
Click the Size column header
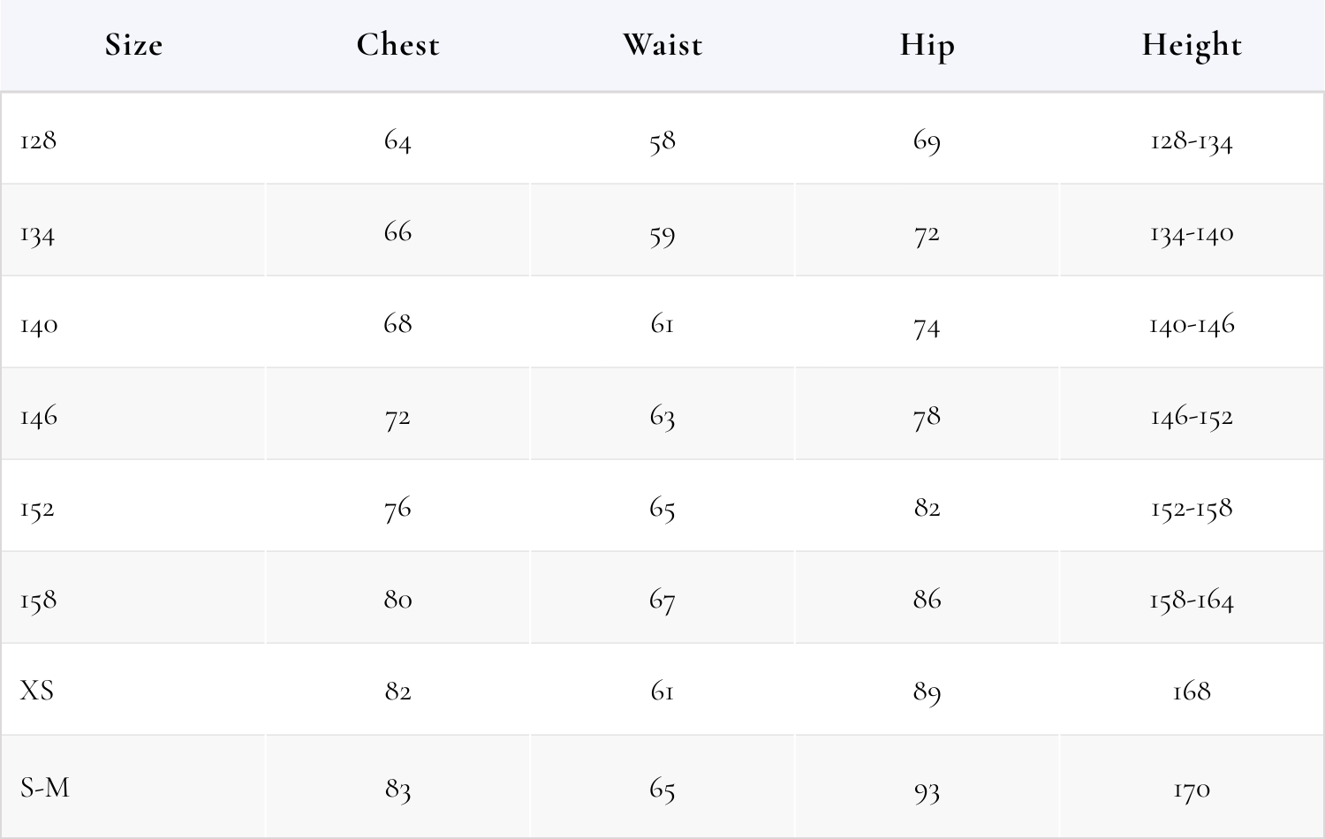(x=133, y=45)
